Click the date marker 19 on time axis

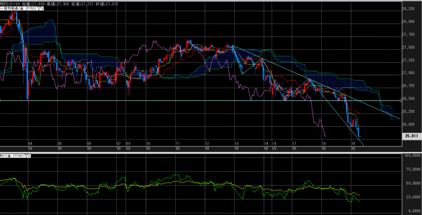(353, 144)
